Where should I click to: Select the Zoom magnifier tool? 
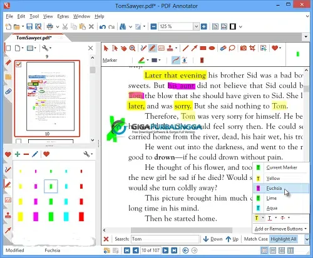(132, 48)
